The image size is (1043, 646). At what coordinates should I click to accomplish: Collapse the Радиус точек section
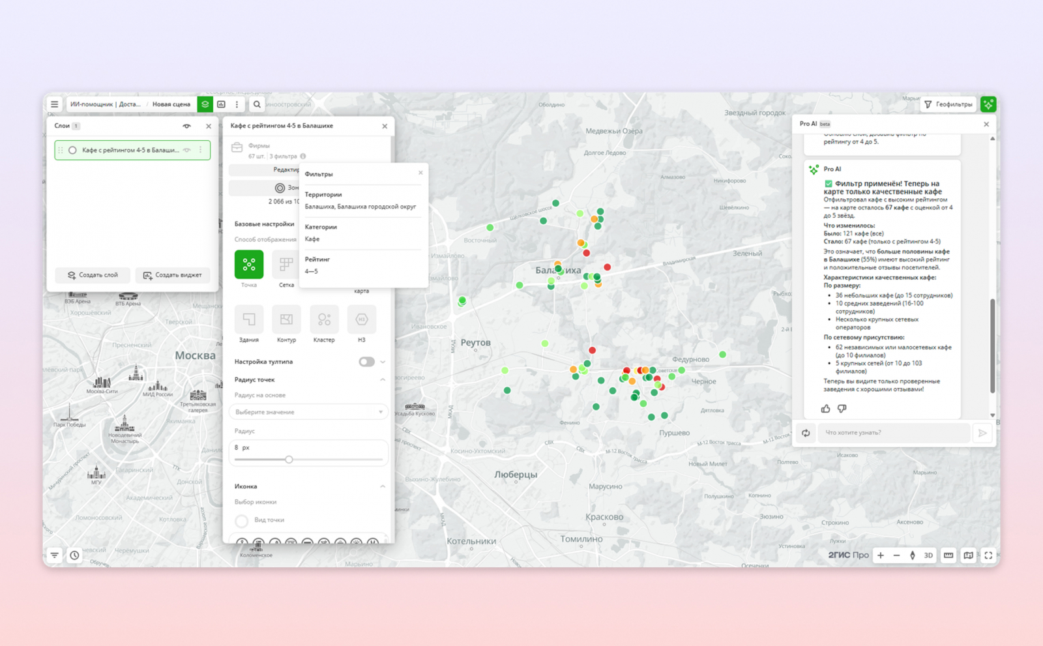coord(383,379)
